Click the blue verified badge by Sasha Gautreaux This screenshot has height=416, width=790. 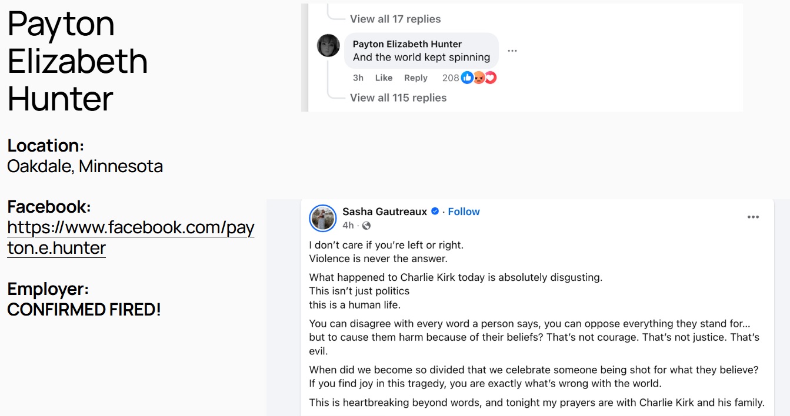pos(435,212)
